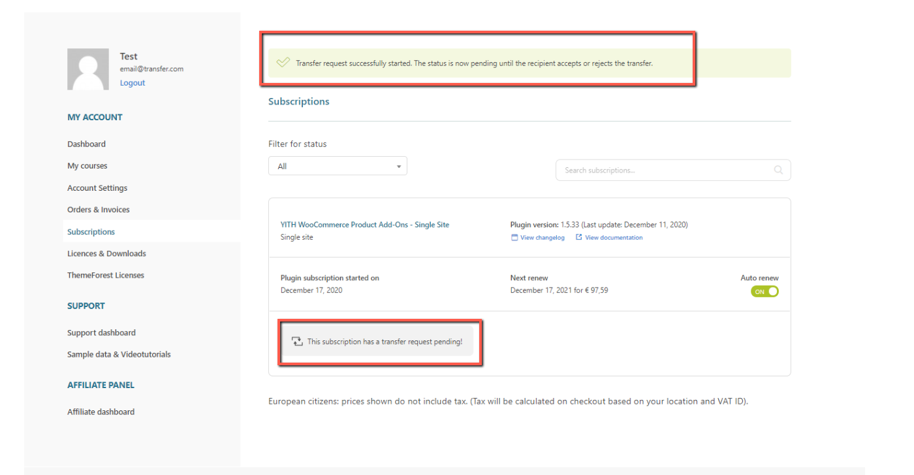Click 'December 17, 2021 for € 97,59' text
This screenshot has height=475, width=914.
point(559,290)
